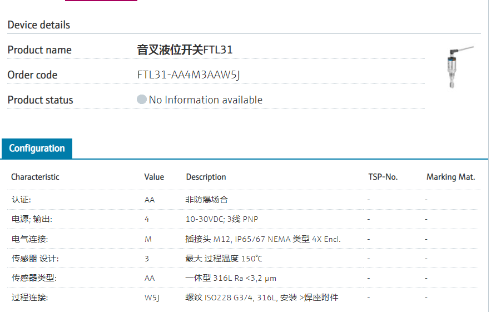Select the 电源; 输出 row label

[x=32, y=219]
